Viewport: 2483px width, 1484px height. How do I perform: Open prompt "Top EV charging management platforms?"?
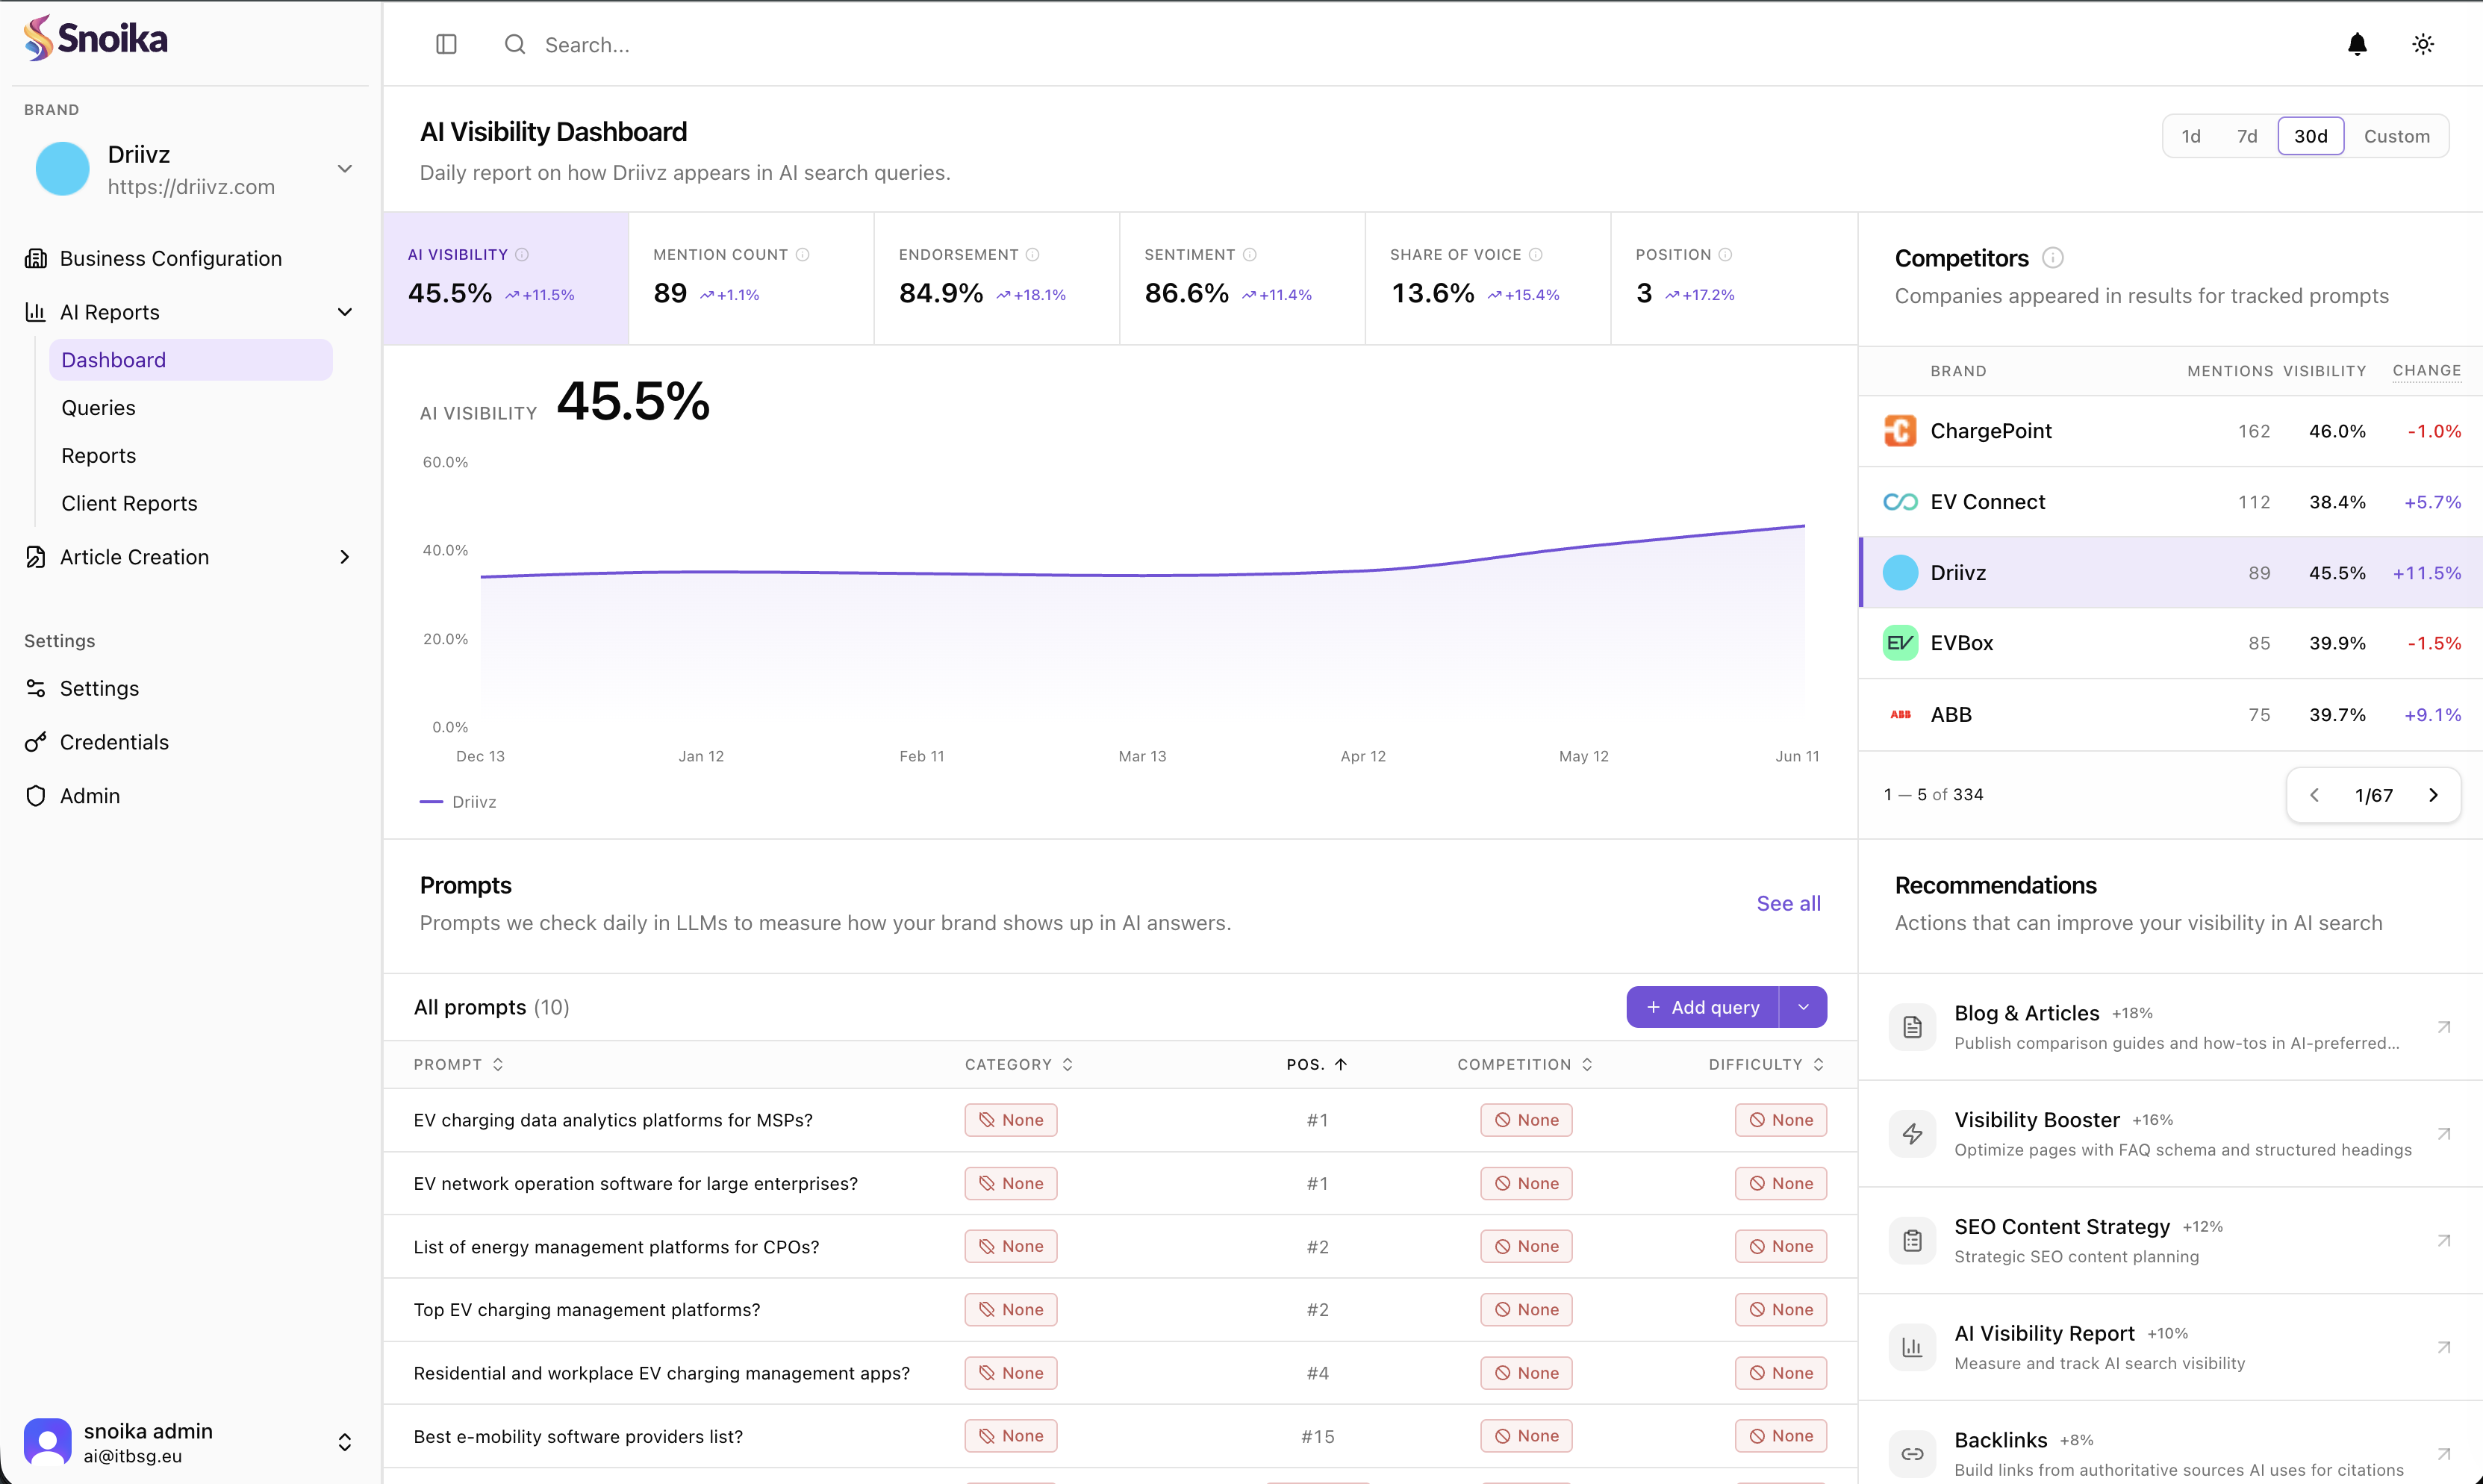(587, 1309)
